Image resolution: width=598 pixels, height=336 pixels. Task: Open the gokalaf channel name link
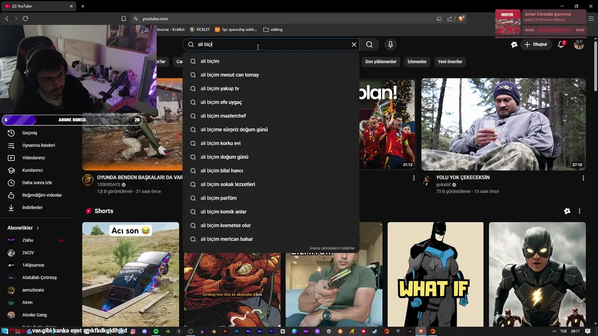tap(443, 185)
